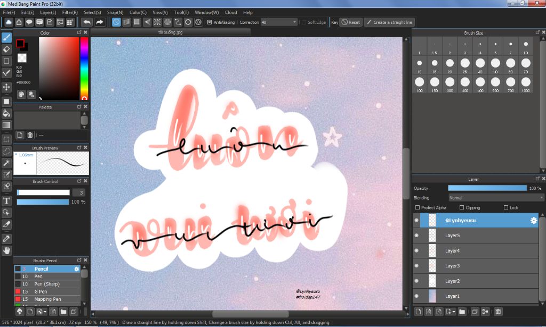Open settings gear for Pencil brush
Viewport: 546px width, 327px height.
point(77,269)
